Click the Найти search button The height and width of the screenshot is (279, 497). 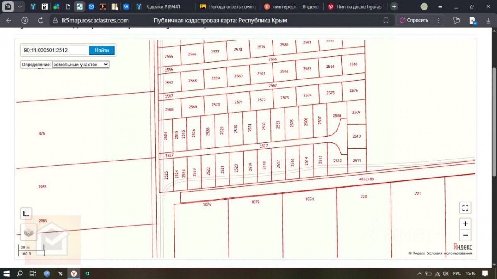point(102,50)
